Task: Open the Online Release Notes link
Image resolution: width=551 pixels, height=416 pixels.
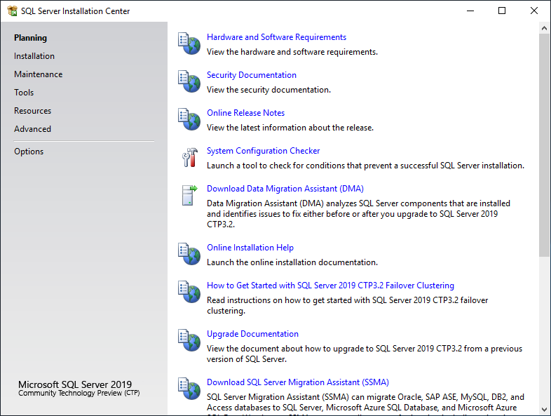Action: [245, 113]
